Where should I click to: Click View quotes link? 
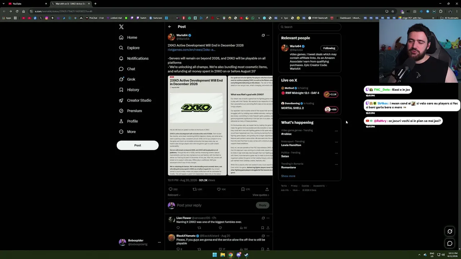point(261,195)
